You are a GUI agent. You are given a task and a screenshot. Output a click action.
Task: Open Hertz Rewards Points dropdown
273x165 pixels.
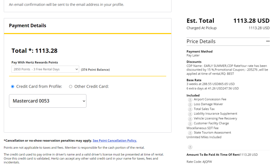pos(45,69)
